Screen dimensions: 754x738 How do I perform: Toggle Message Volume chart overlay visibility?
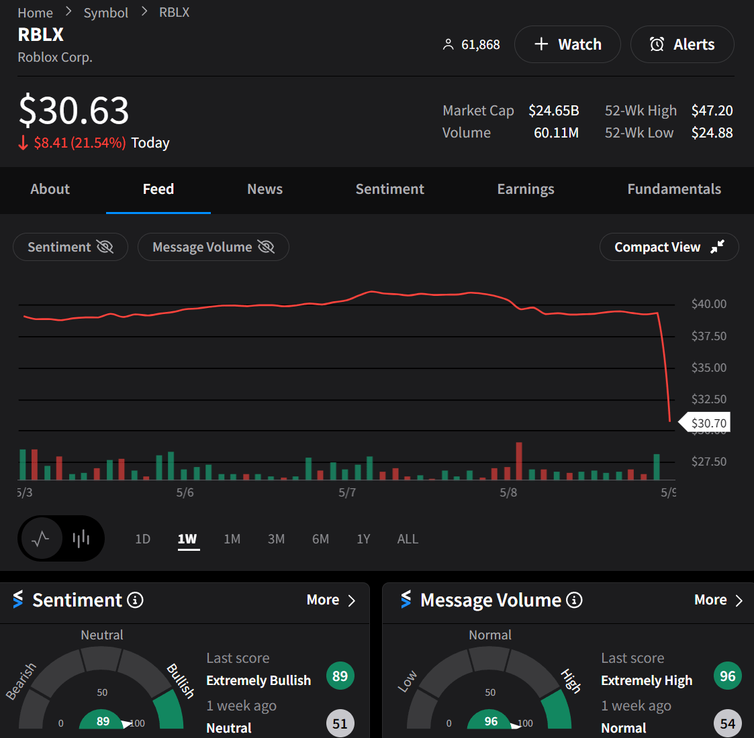(x=213, y=247)
